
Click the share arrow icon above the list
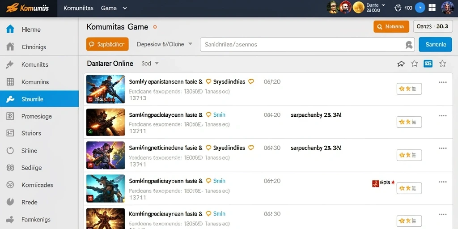(x=401, y=64)
